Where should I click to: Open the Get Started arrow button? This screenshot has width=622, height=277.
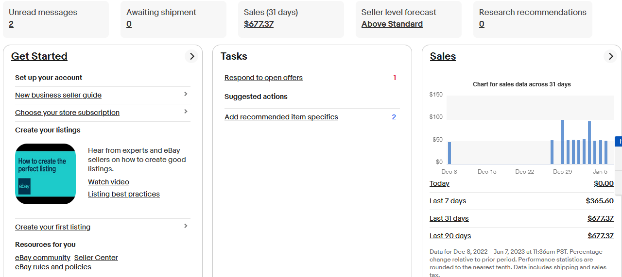[x=192, y=56]
